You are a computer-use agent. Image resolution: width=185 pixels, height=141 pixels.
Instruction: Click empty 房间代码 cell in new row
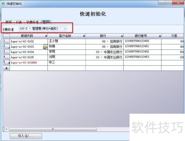[28, 68]
